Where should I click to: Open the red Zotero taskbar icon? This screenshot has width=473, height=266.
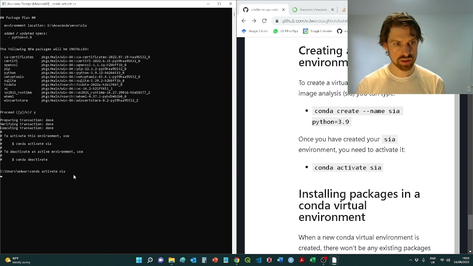click(x=269, y=260)
